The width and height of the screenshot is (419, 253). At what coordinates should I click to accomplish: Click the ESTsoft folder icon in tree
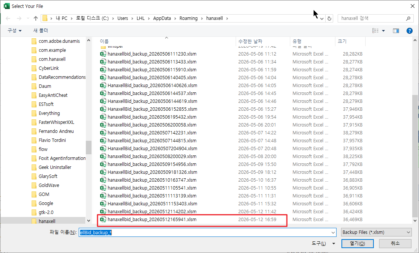34,104
